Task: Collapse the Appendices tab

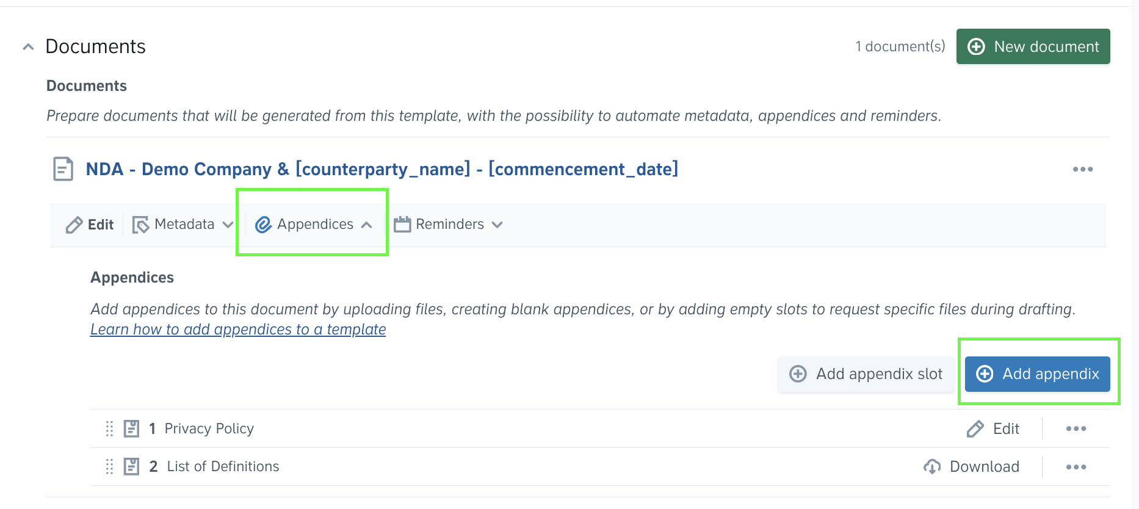Action: 313,225
